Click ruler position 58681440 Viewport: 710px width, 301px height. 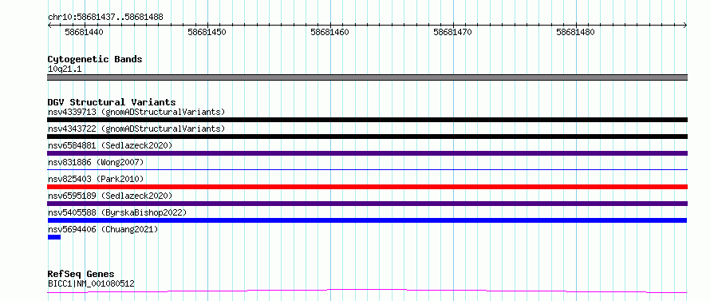coord(85,32)
